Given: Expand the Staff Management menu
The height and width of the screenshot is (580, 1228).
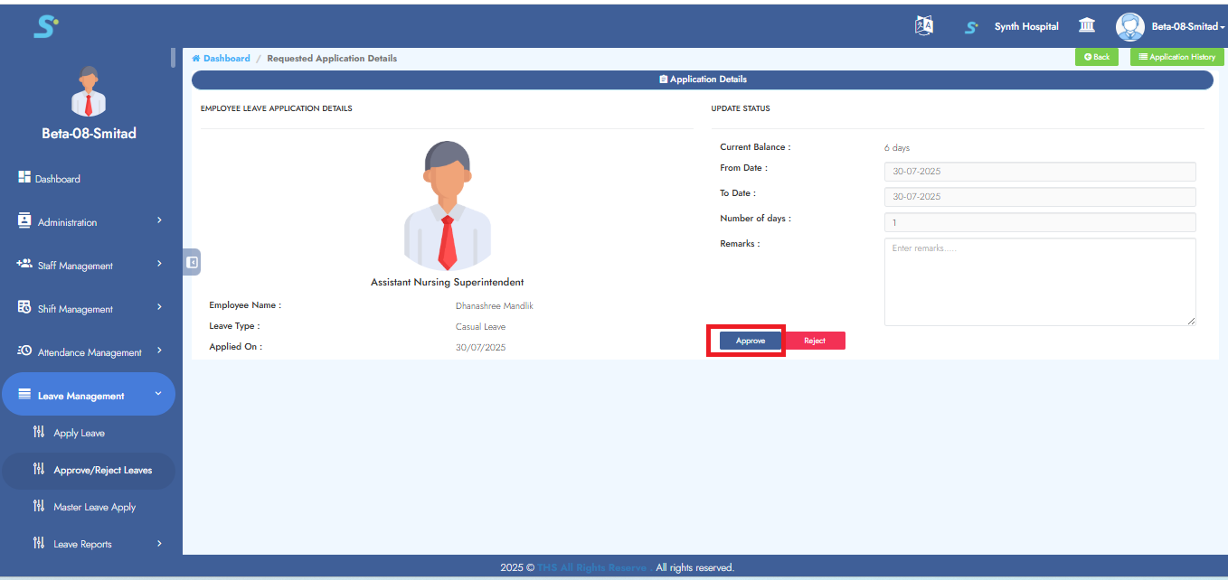Looking at the screenshot, I should click(88, 266).
